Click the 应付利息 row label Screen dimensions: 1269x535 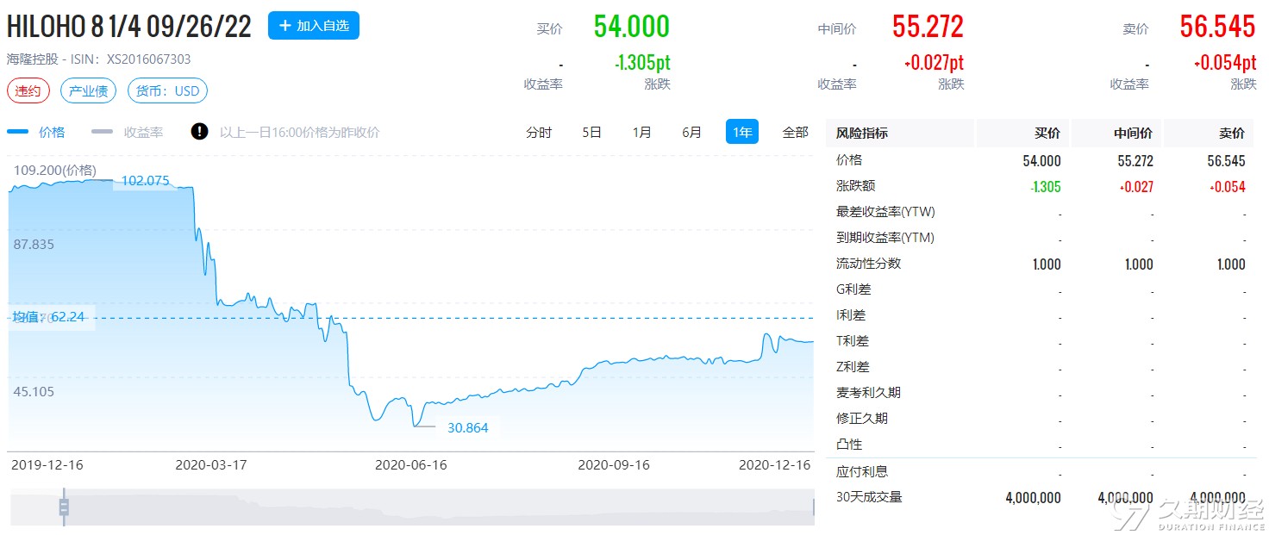coord(862,471)
